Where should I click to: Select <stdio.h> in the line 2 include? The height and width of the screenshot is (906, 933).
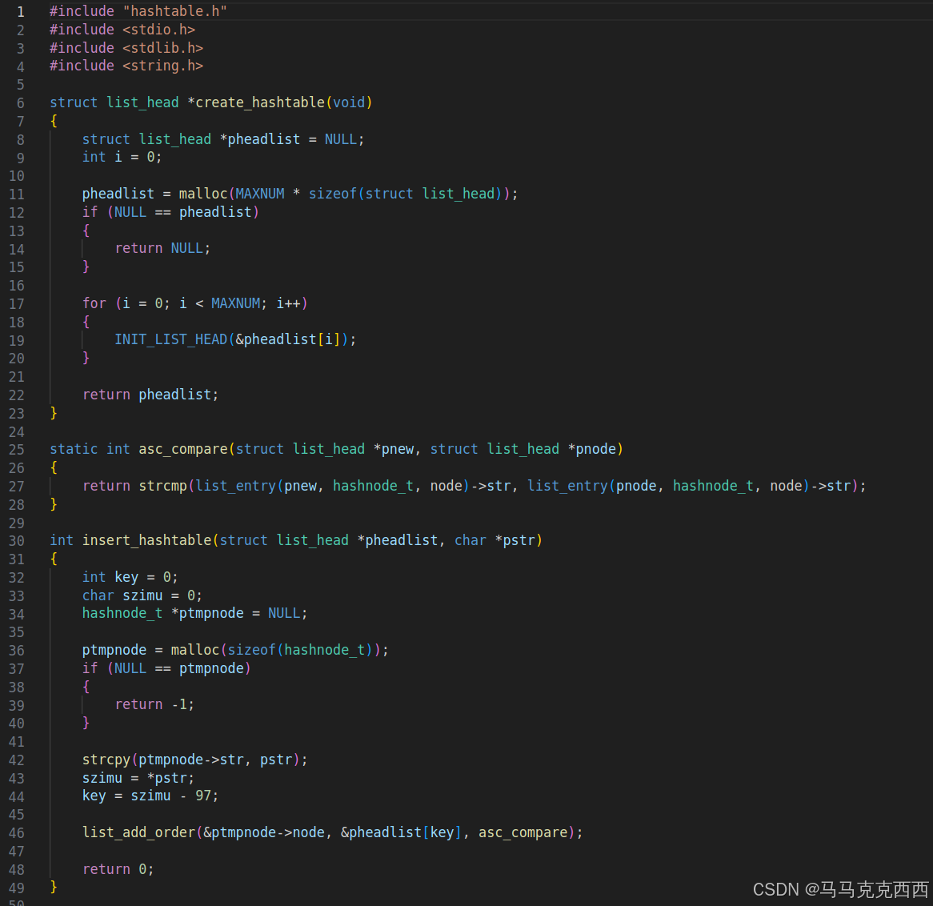coord(159,30)
